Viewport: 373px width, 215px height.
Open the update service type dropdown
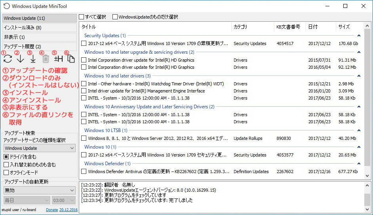[x=40, y=148]
